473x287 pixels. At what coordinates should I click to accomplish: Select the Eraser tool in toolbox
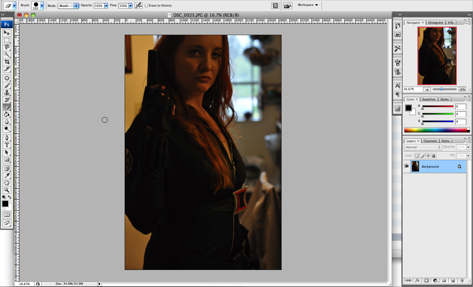[x=7, y=107]
